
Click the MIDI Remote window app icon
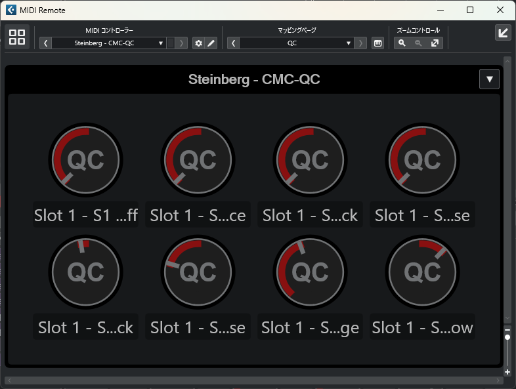[x=11, y=10]
